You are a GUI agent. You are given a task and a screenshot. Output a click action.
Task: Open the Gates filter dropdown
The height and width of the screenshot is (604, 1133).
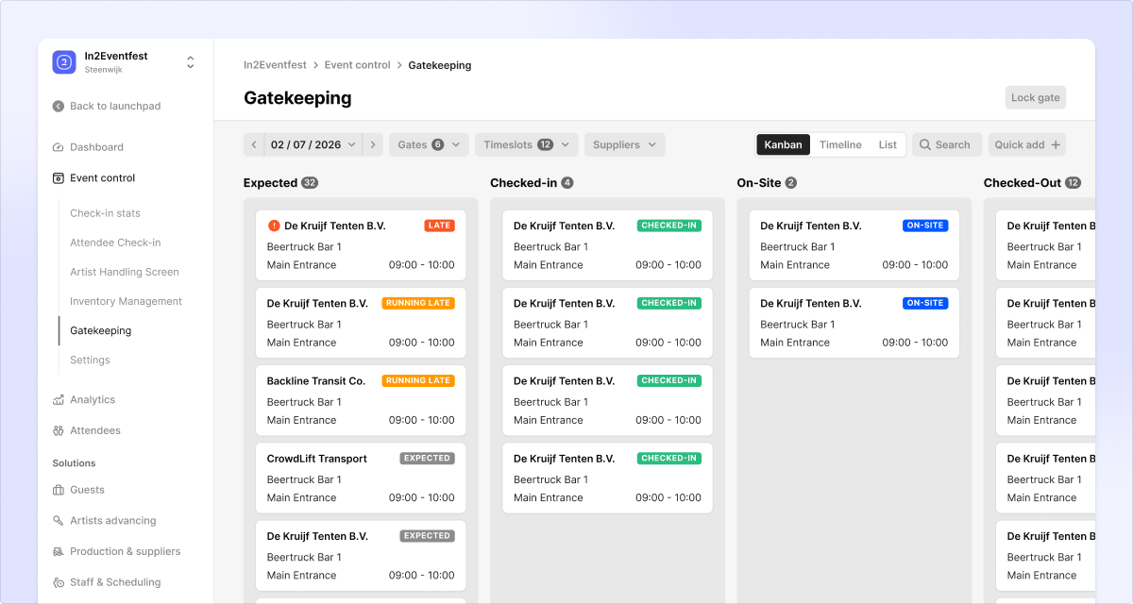pyautogui.click(x=429, y=144)
